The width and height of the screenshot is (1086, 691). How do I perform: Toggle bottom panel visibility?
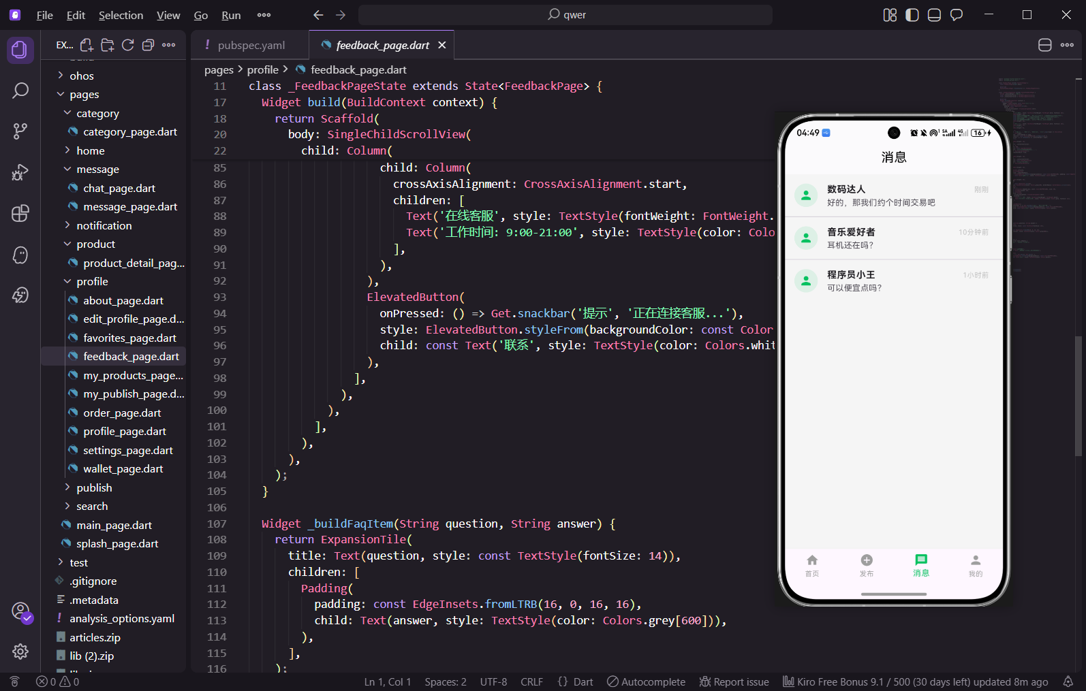point(934,15)
